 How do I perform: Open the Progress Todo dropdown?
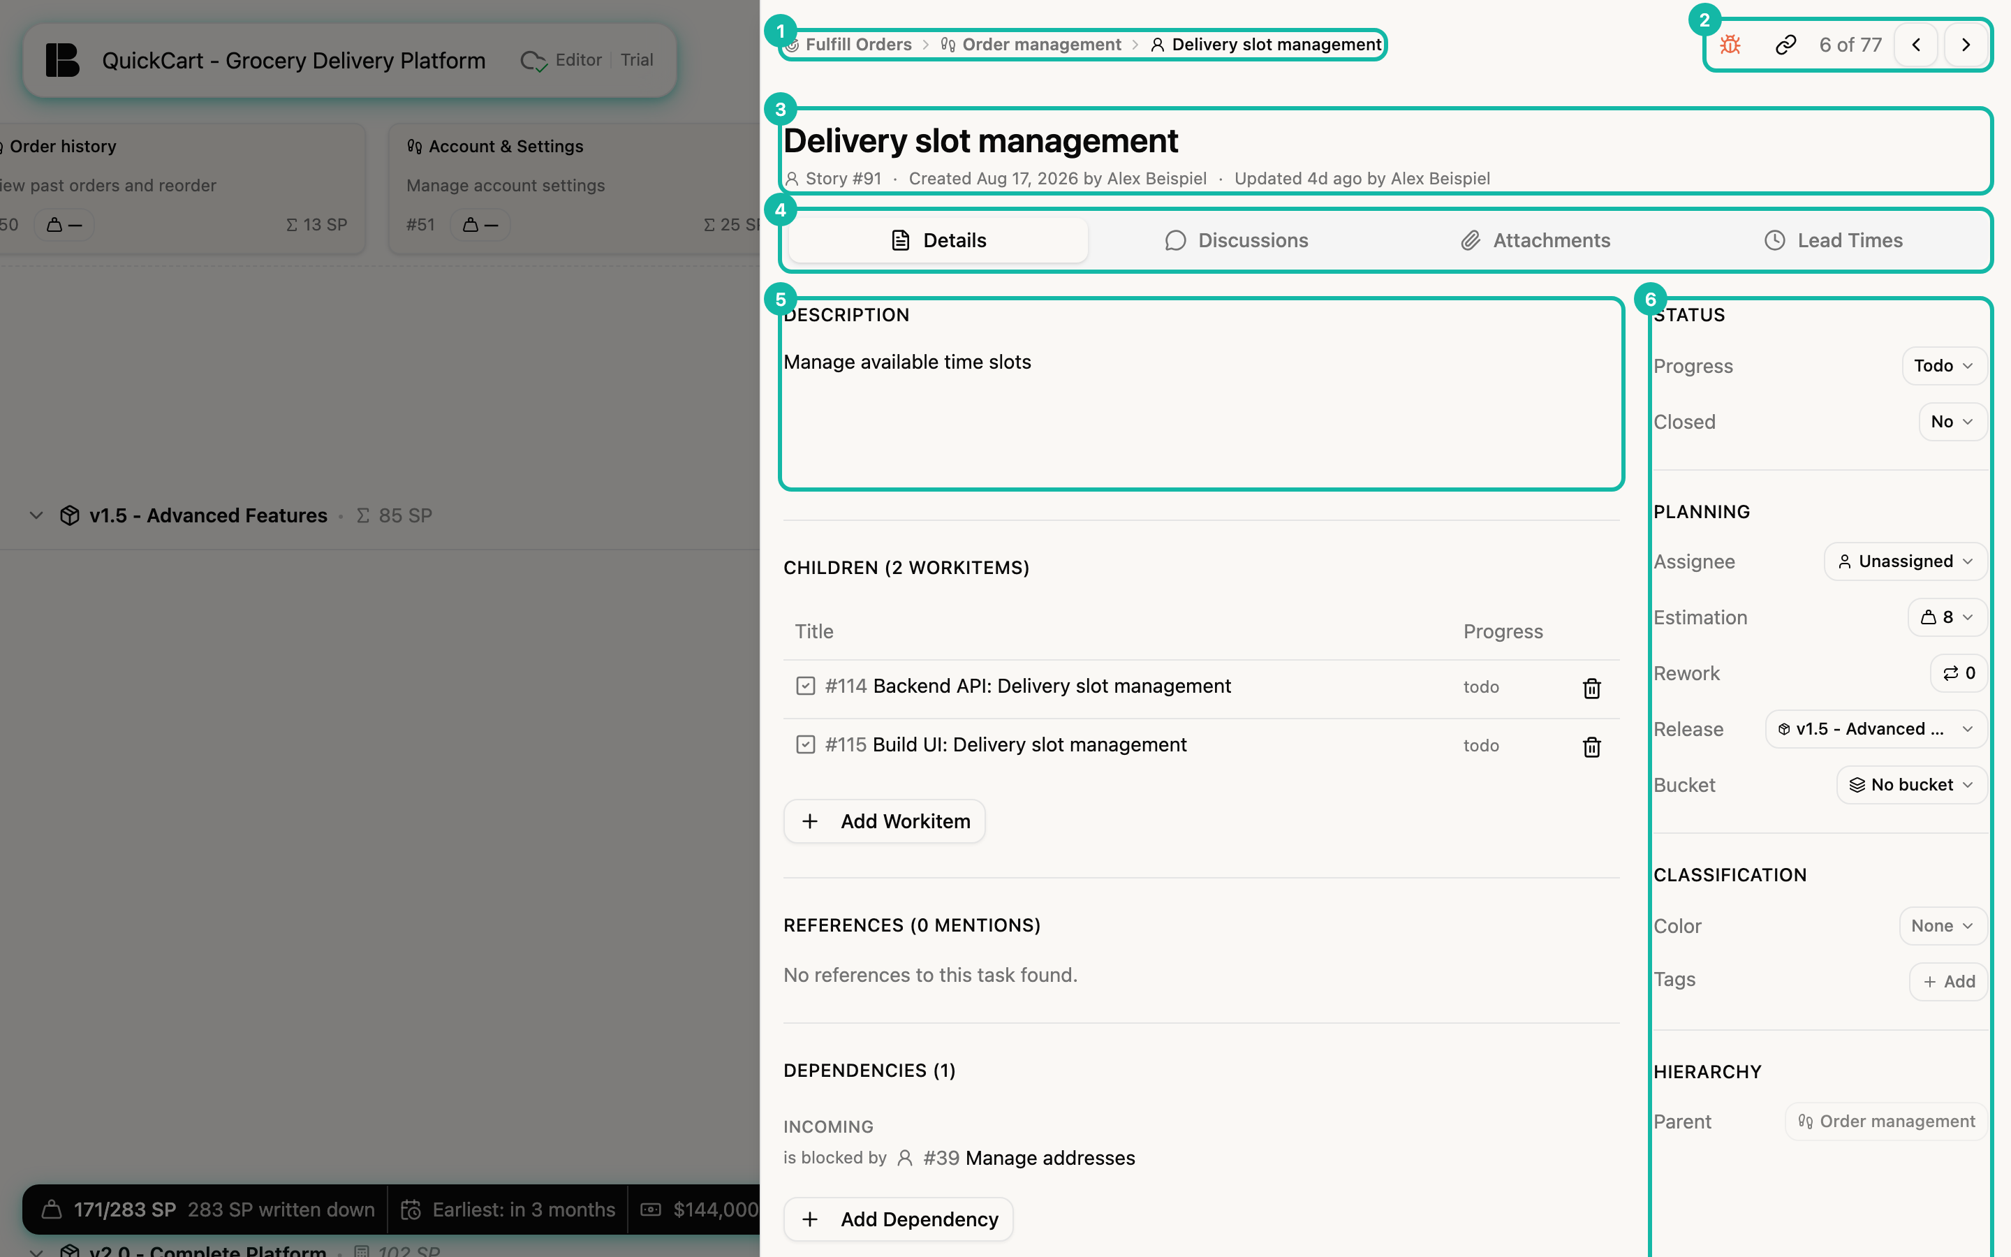click(x=1944, y=366)
